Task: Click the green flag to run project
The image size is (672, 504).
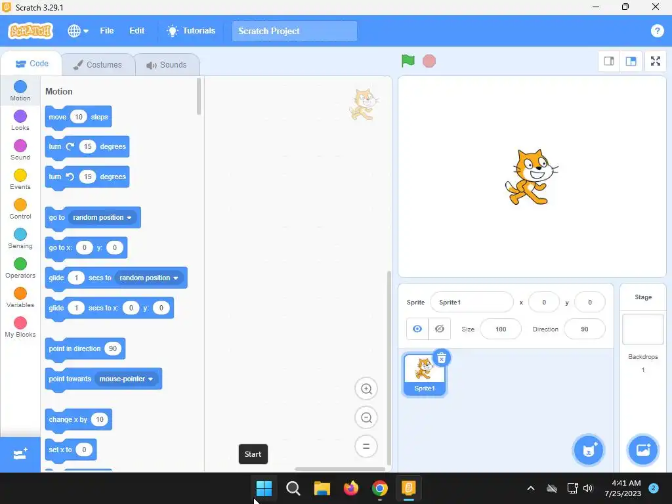Action: (408, 61)
